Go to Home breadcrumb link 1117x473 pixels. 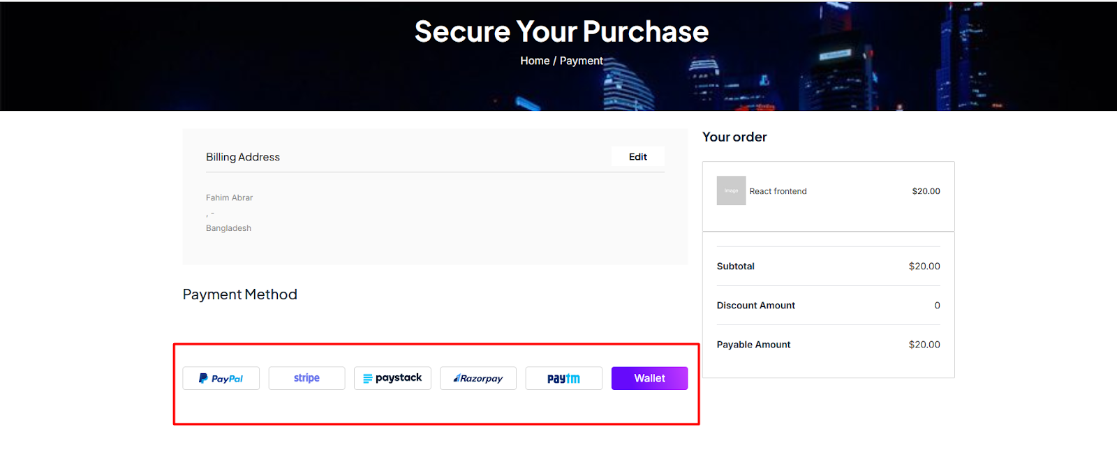coord(535,61)
